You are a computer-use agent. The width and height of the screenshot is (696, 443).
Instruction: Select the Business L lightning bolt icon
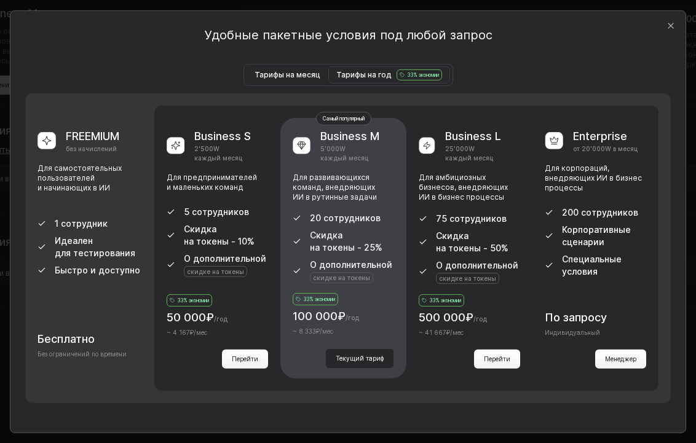pos(427,146)
